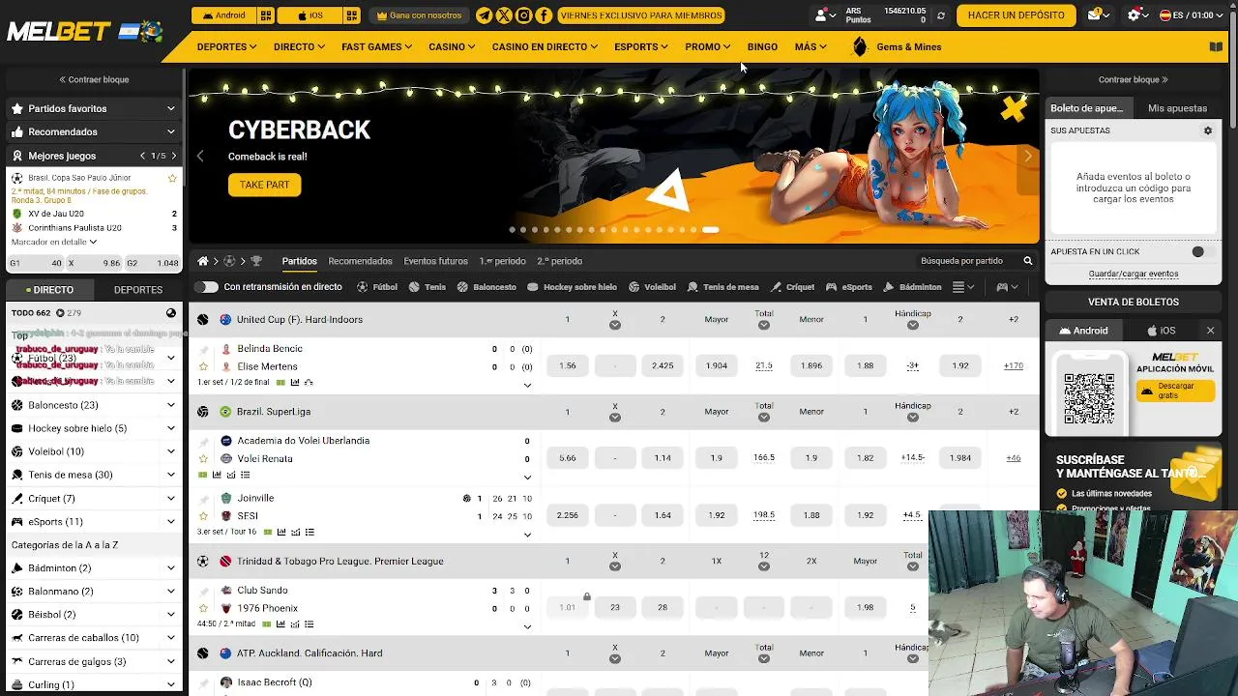Open the more sports list dropdown
The height and width of the screenshot is (696, 1238).
962,287
